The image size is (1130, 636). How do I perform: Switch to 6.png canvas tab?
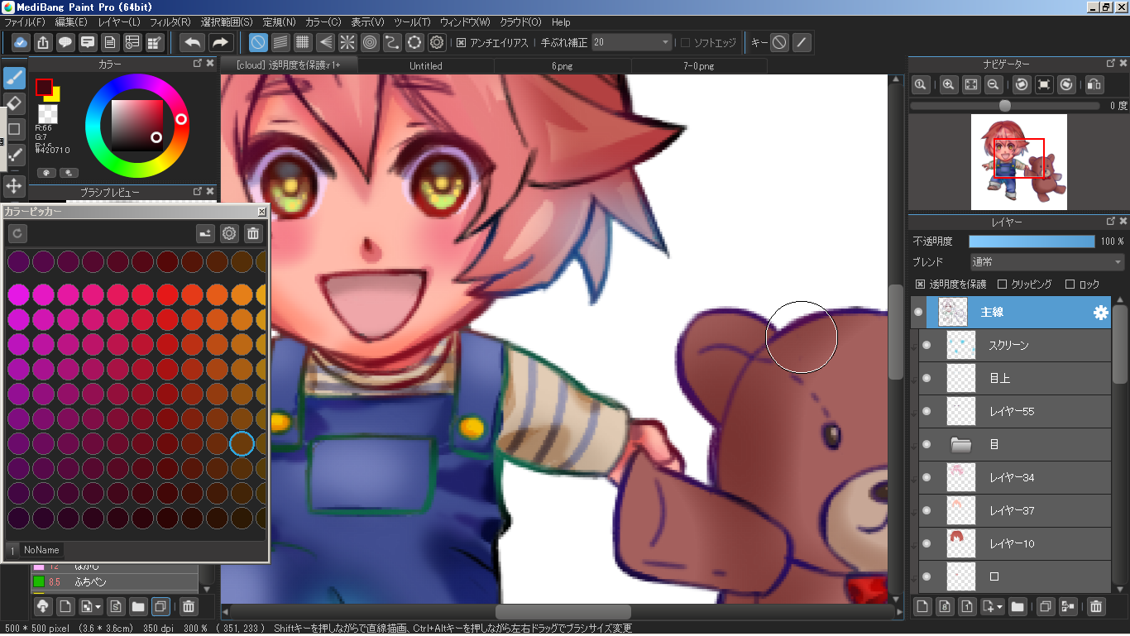coord(562,65)
